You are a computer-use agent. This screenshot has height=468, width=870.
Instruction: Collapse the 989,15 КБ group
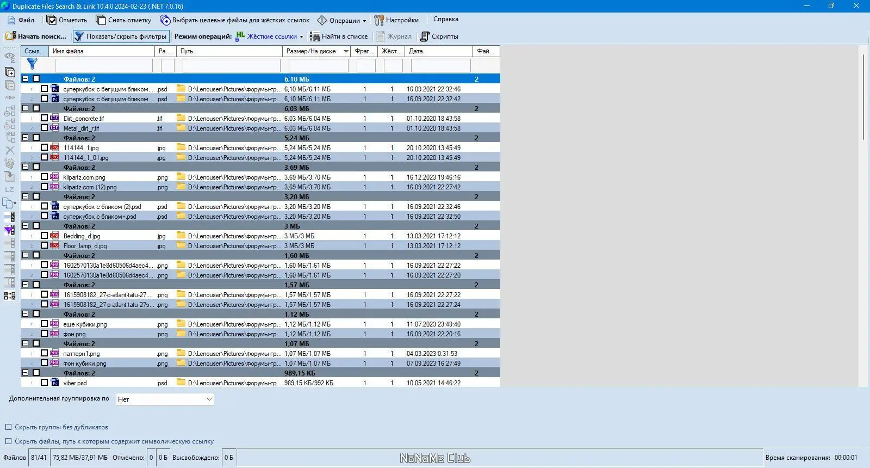click(x=25, y=373)
